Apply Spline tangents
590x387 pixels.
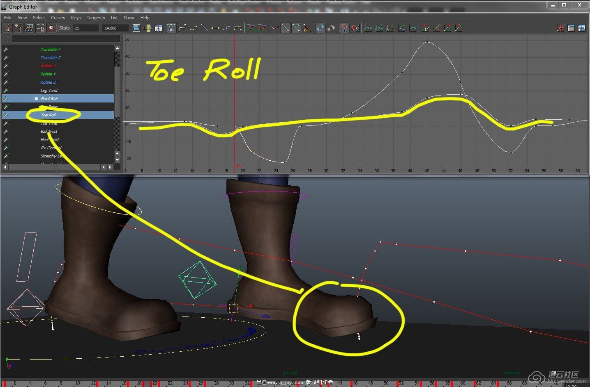pos(182,28)
